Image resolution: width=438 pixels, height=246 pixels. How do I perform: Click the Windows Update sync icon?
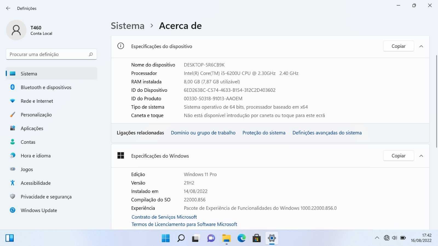pos(13,210)
